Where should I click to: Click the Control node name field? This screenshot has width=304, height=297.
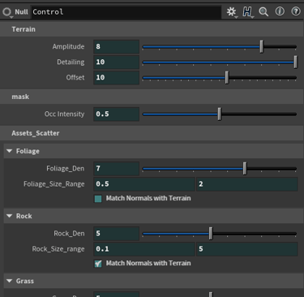click(126, 12)
